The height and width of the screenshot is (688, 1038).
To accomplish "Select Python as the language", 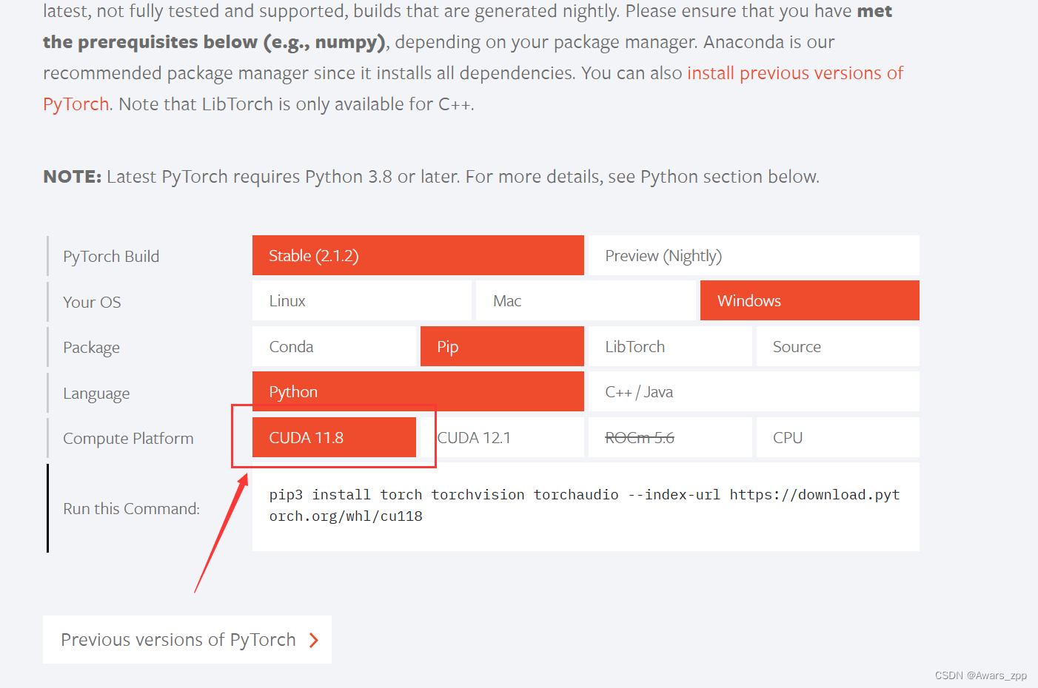I will click(x=418, y=391).
